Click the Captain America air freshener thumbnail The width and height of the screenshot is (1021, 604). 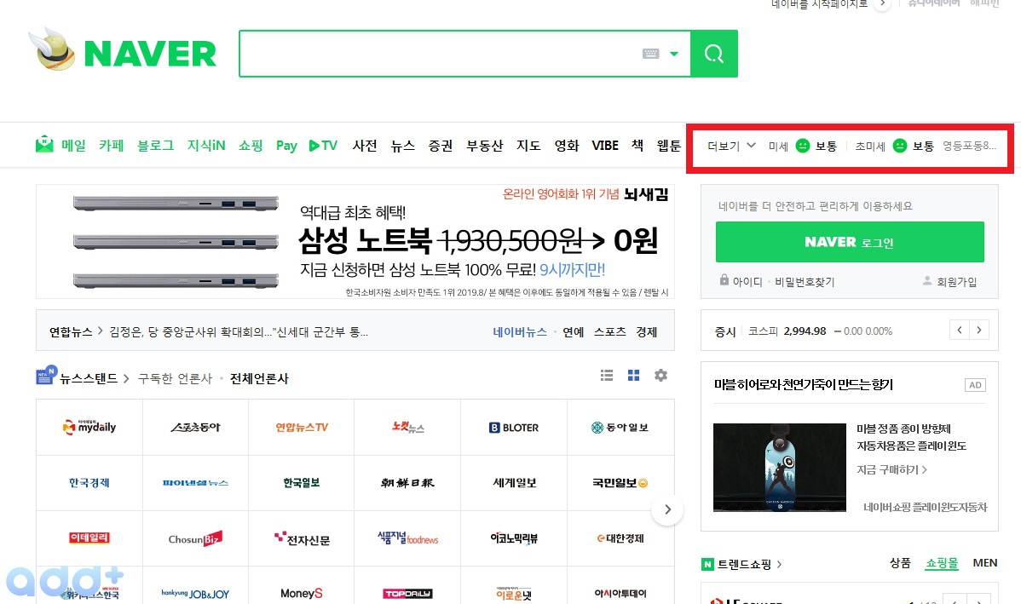(x=780, y=468)
